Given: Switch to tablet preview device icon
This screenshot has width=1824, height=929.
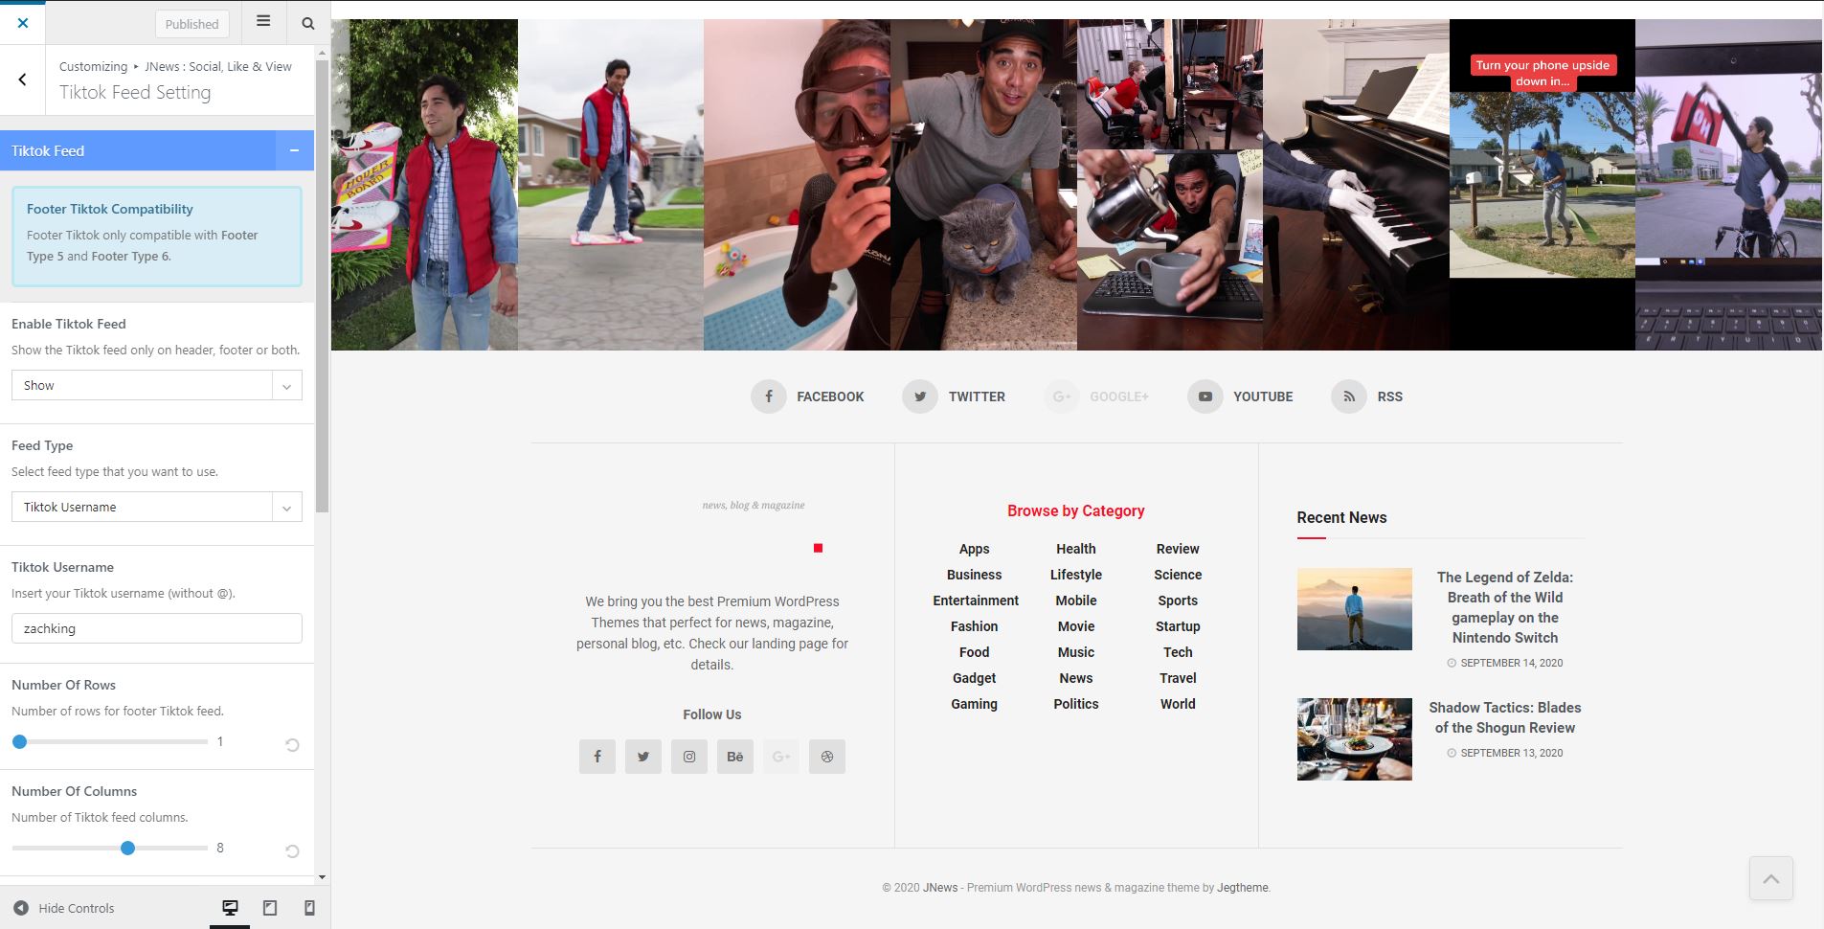Looking at the screenshot, I should tap(270, 908).
